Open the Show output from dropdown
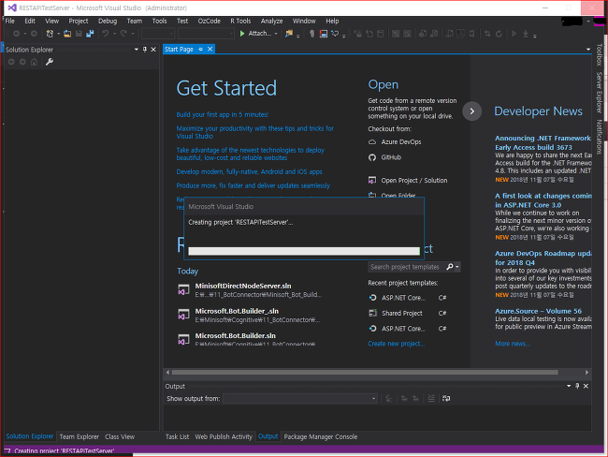The height and width of the screenshot is (457, 608). coord(300,398)
